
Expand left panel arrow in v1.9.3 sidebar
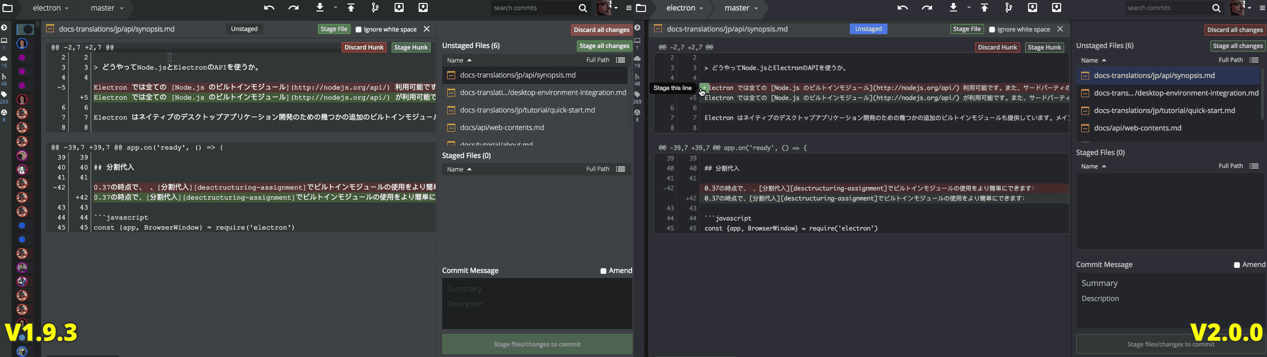(x=4, y=28)
